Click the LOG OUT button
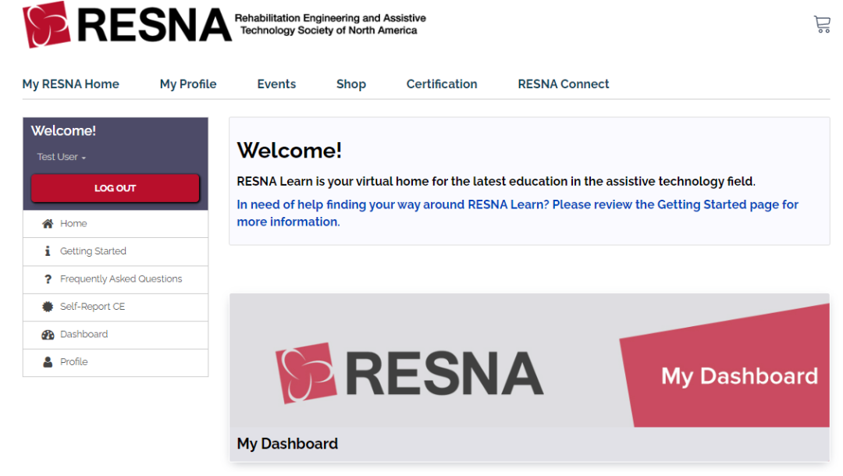The width and height of the screenshot is (843, 476). [115, 188]
